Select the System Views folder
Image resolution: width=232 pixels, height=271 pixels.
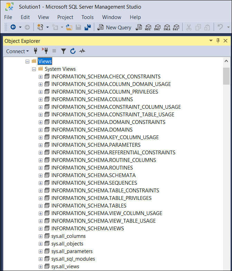[60, 69]
